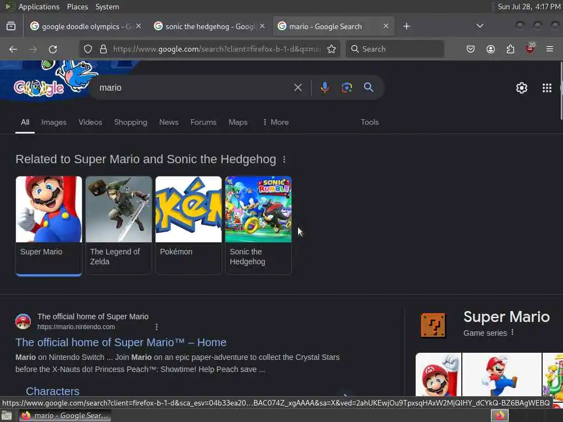This screenshot has height=422, width=563.
Task: Click the Mario favicon of first result
Action: 23,321
